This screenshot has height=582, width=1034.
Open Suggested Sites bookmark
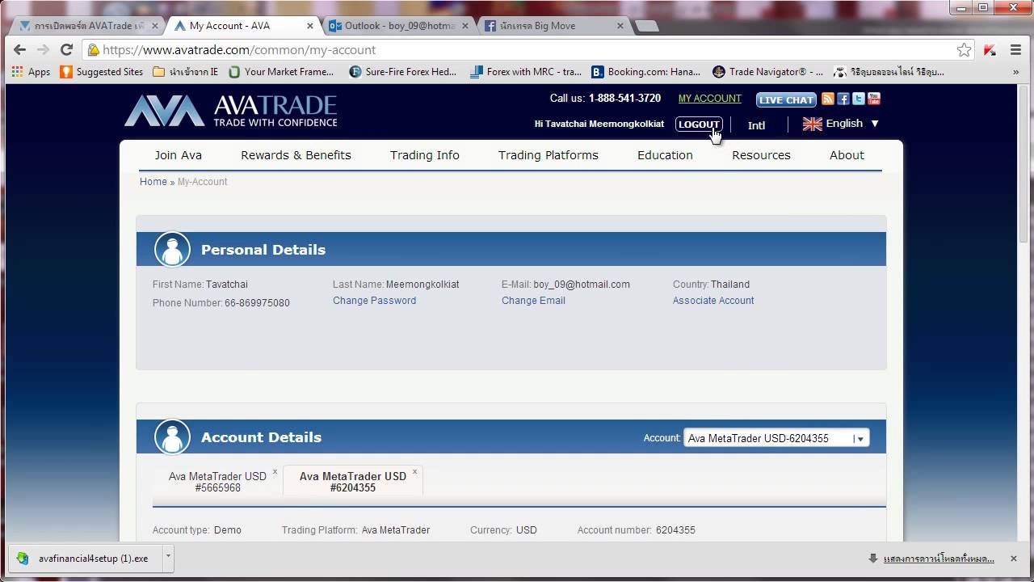click(x=102, y=72)
